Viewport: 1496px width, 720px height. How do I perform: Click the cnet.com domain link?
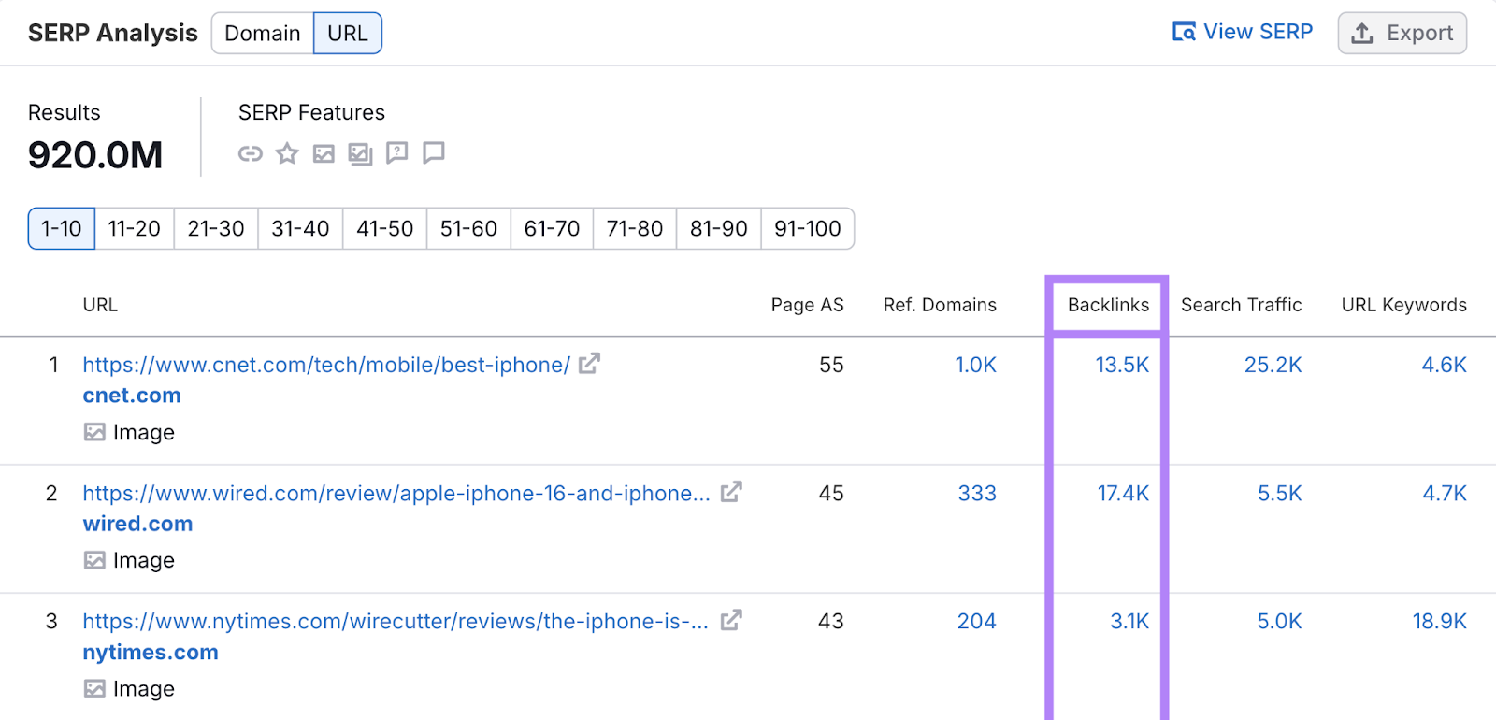coord(132,396)
